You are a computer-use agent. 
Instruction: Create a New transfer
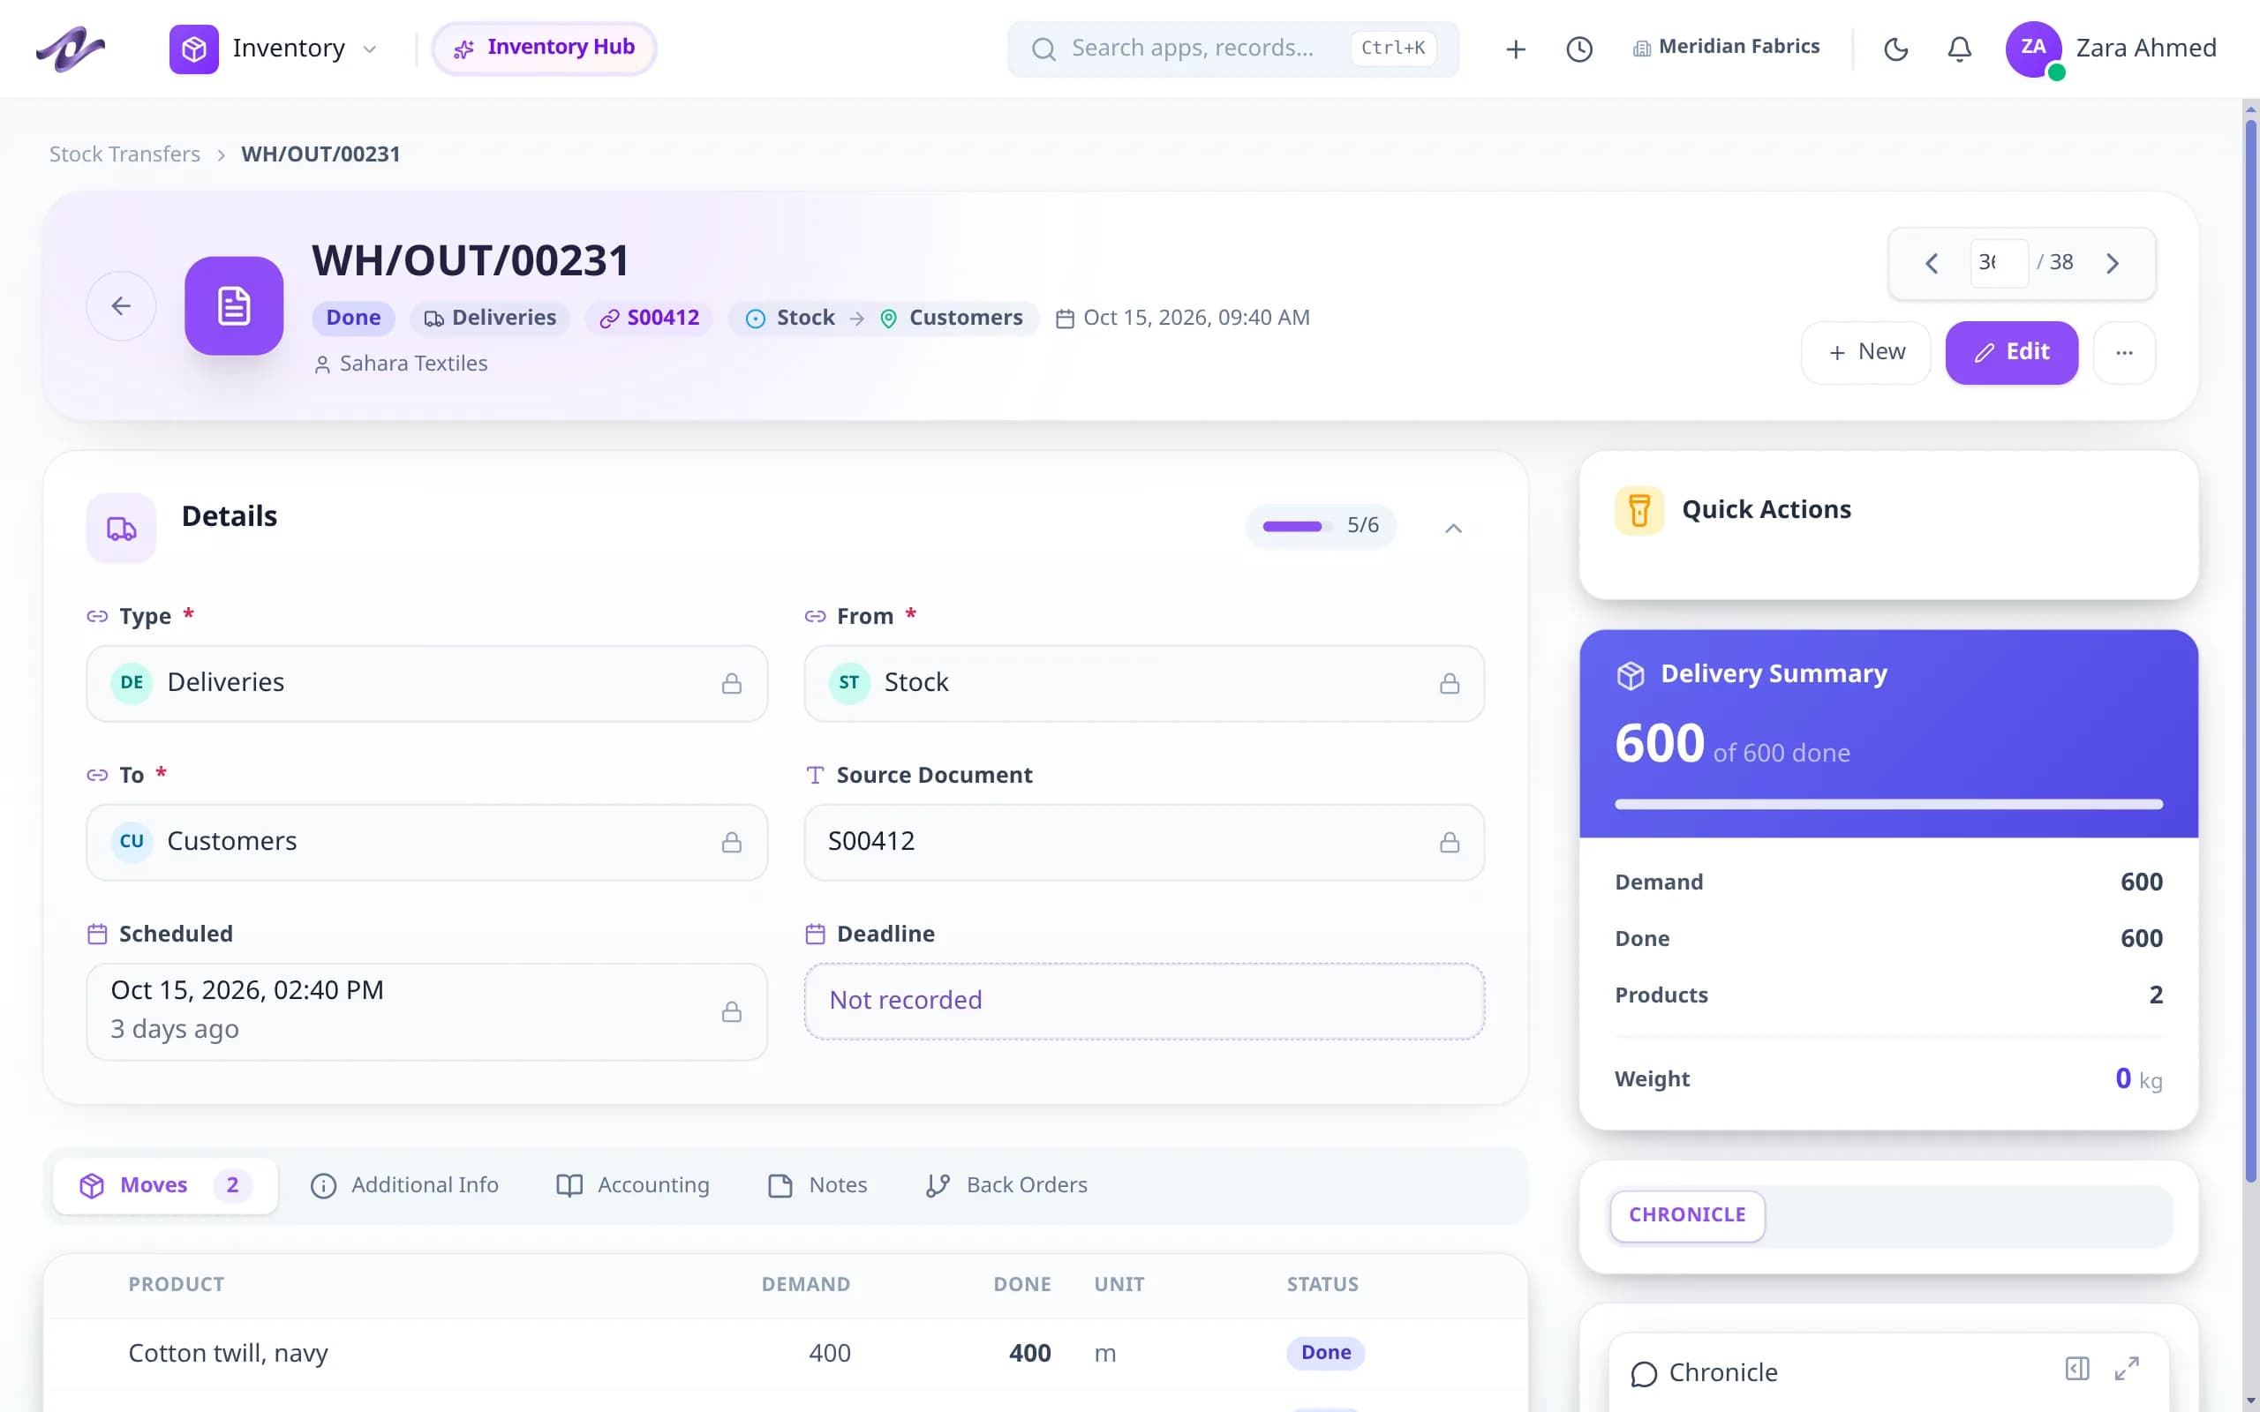pyautogui.click(x=1865, y=352)
